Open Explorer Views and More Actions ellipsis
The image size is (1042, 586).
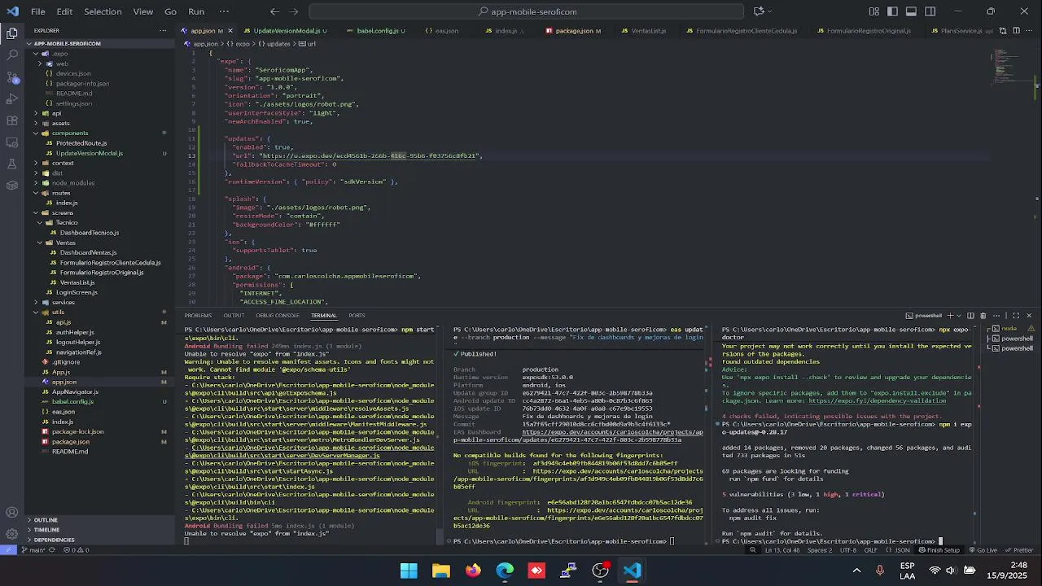click(163, 31)
